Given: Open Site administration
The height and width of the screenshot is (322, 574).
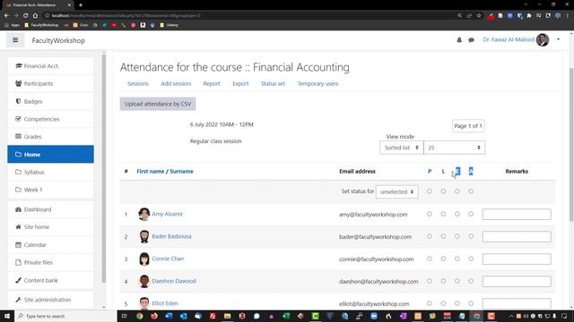Looking at the screenshot, I should click(x=50, y=300).
